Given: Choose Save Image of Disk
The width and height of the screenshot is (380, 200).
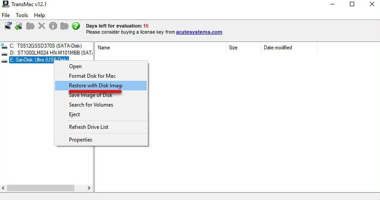Looking at the screenshot, I should click(x=101, y=95).
